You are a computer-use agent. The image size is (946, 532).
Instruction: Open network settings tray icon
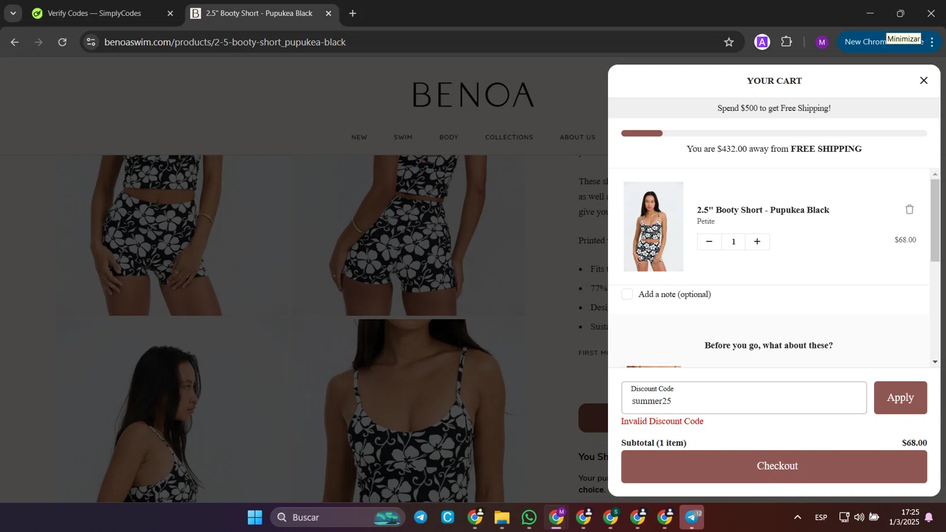coord(844,518)
